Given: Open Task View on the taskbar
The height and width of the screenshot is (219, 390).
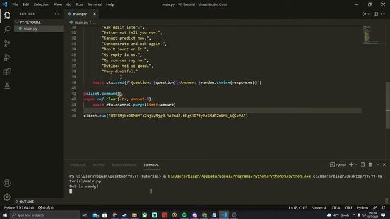Looking at the screenshot, I should (84, 215).
